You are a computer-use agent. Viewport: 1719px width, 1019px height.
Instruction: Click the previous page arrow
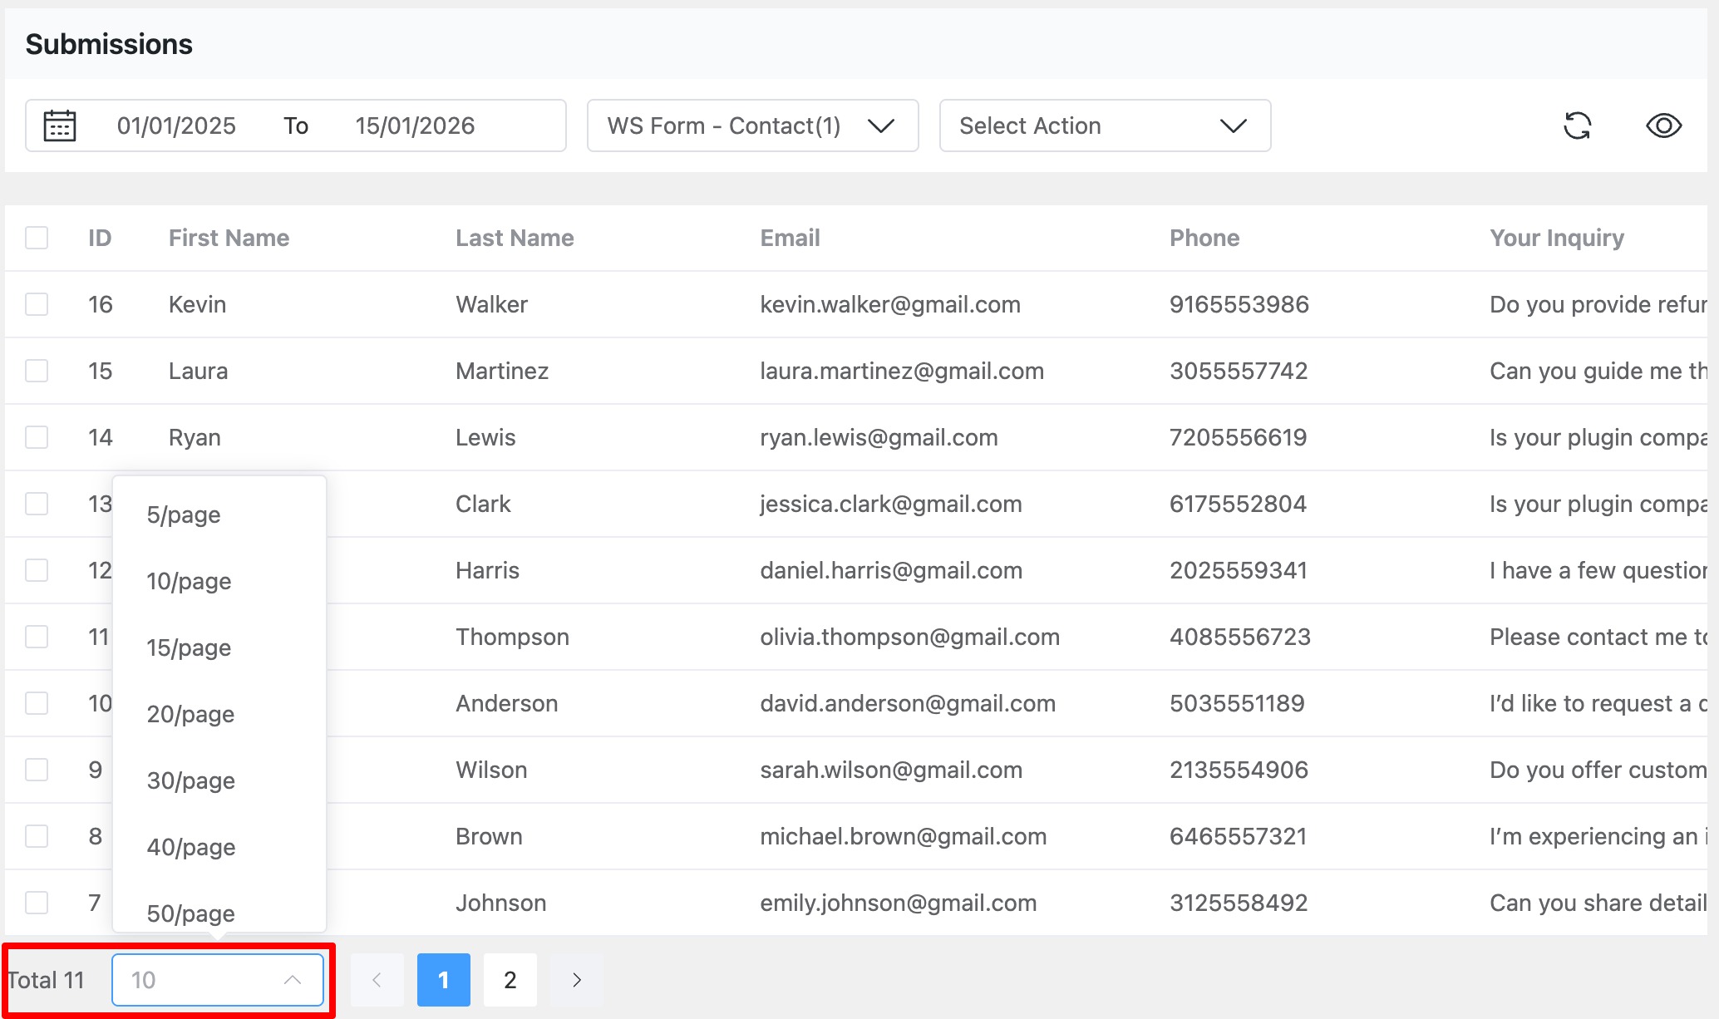pos(377,980)
